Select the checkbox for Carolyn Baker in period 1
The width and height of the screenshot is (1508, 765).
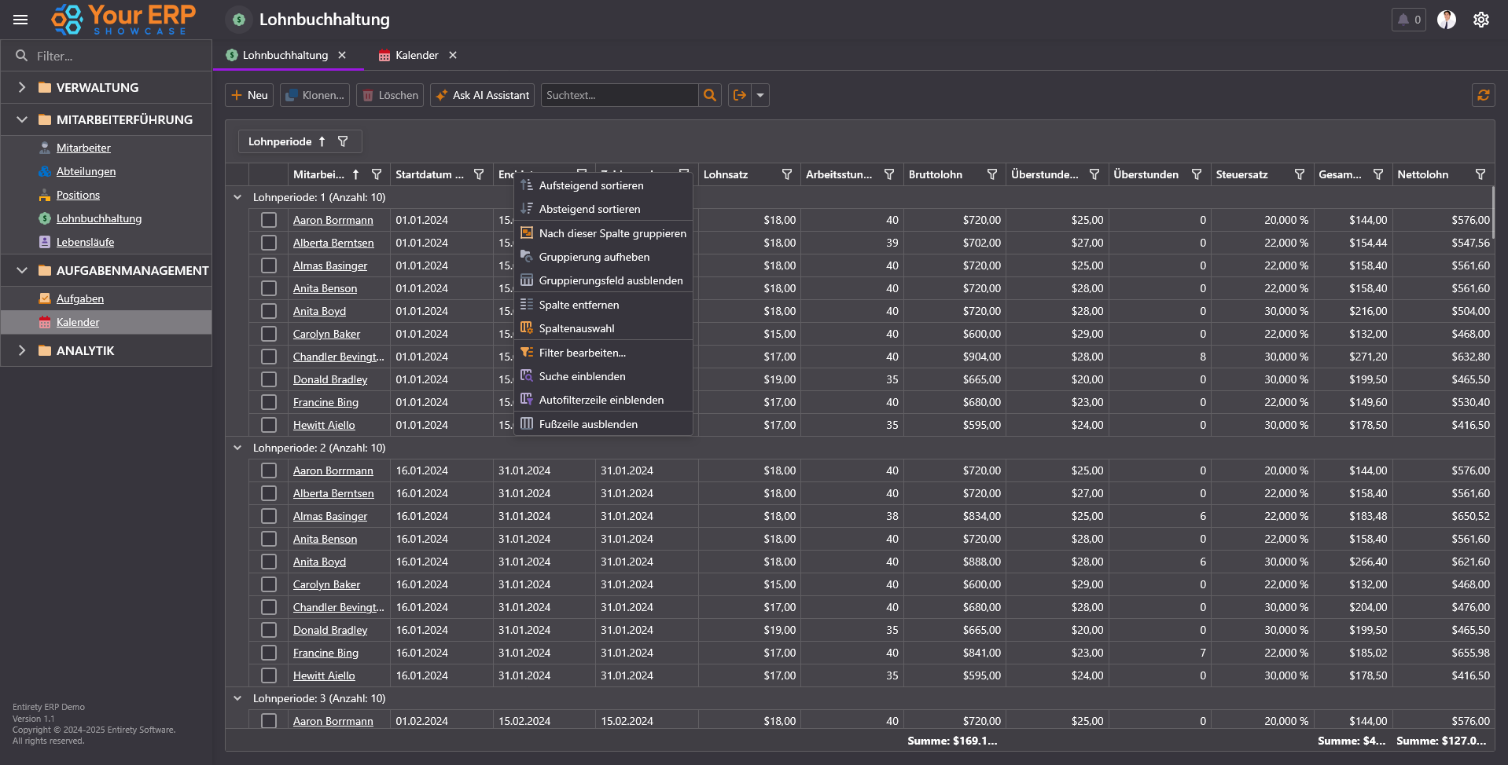tap(269, 334)
